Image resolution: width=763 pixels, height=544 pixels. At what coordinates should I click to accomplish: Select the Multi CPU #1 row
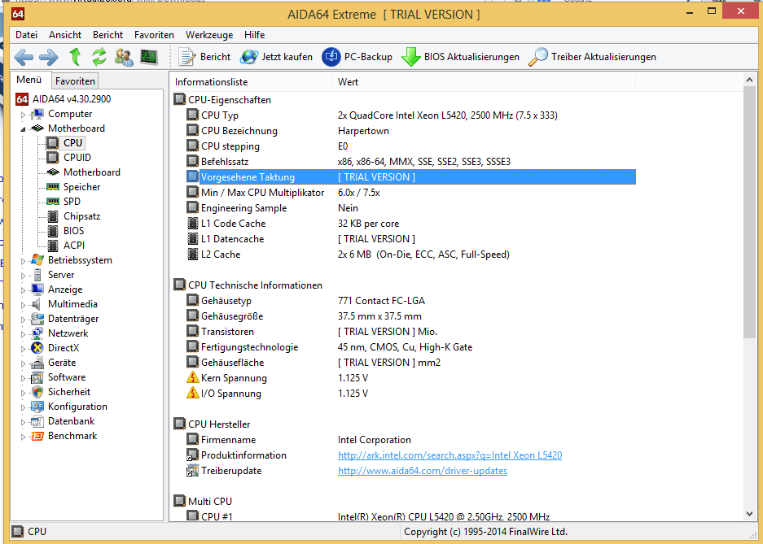410,516
